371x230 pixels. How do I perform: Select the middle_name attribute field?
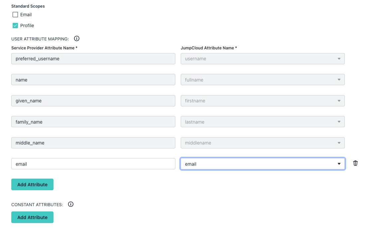(93, 143)
